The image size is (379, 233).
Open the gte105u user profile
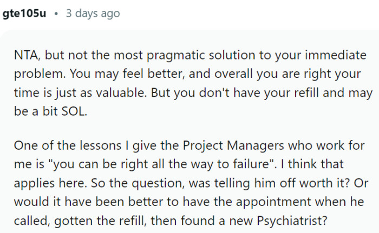[24, 13]
